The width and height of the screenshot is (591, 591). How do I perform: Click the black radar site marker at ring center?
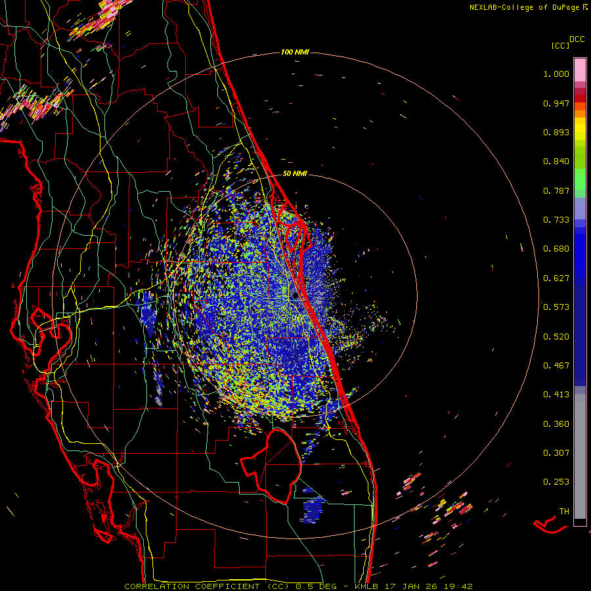pyautogui.click(x=295, y=296)
